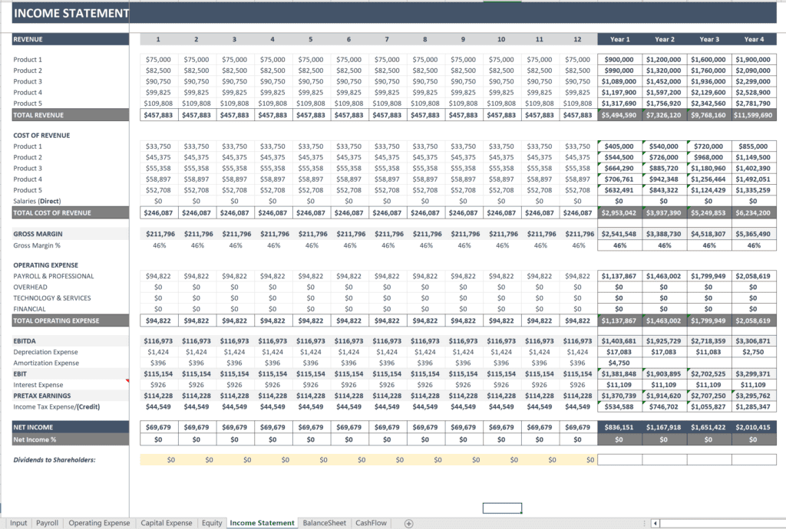Switch to the Equity sheet tab
Image resolution: width=786 pixels, height=529 pixels.
212,523
